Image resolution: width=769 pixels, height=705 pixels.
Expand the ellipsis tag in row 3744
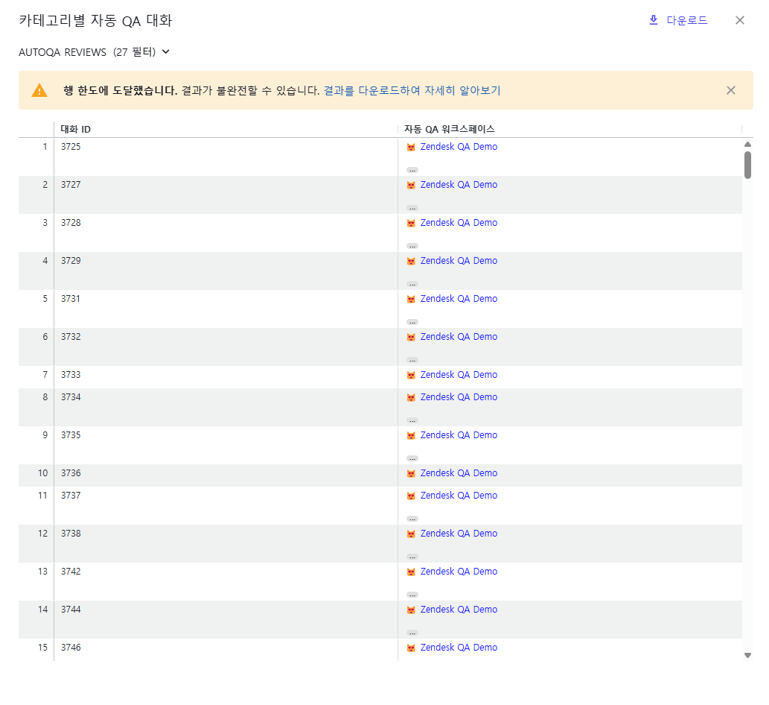(412, 633)
